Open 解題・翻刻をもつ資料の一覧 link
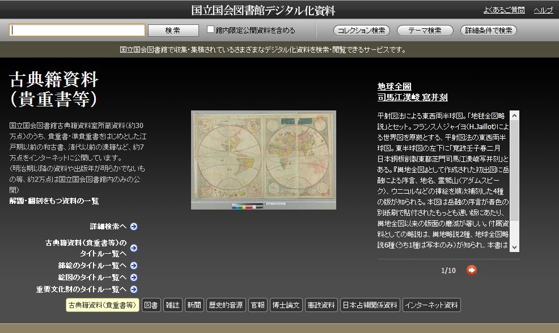Image resolution: width=559 pixels, height=333 pixels. point(54,201)
